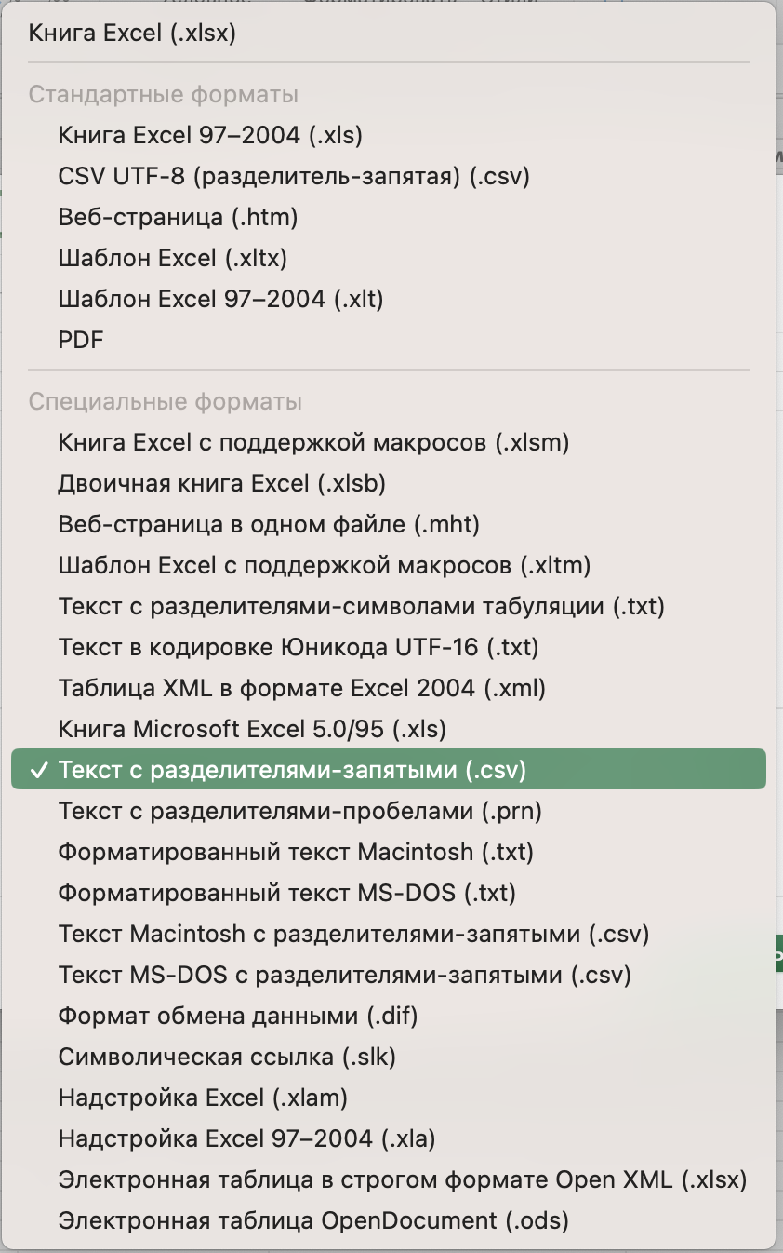The height and width of the screenshot is (1253, 783).
Task: Choose Текст в кодировке Юникода UTF-16
Action: click(298, 648)
